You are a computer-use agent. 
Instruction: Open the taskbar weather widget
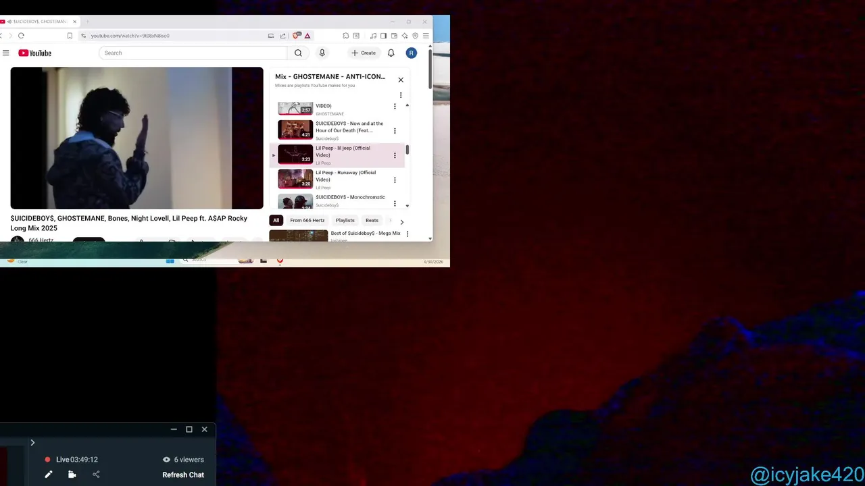pos(17,260)
